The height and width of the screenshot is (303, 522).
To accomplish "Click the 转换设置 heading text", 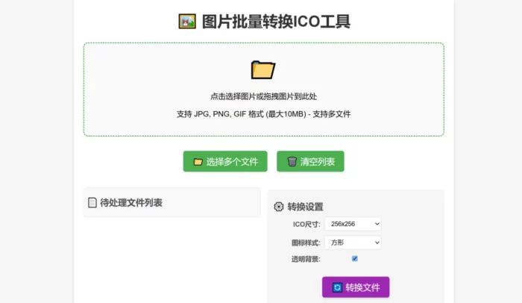I will click(x=305, y=207).
